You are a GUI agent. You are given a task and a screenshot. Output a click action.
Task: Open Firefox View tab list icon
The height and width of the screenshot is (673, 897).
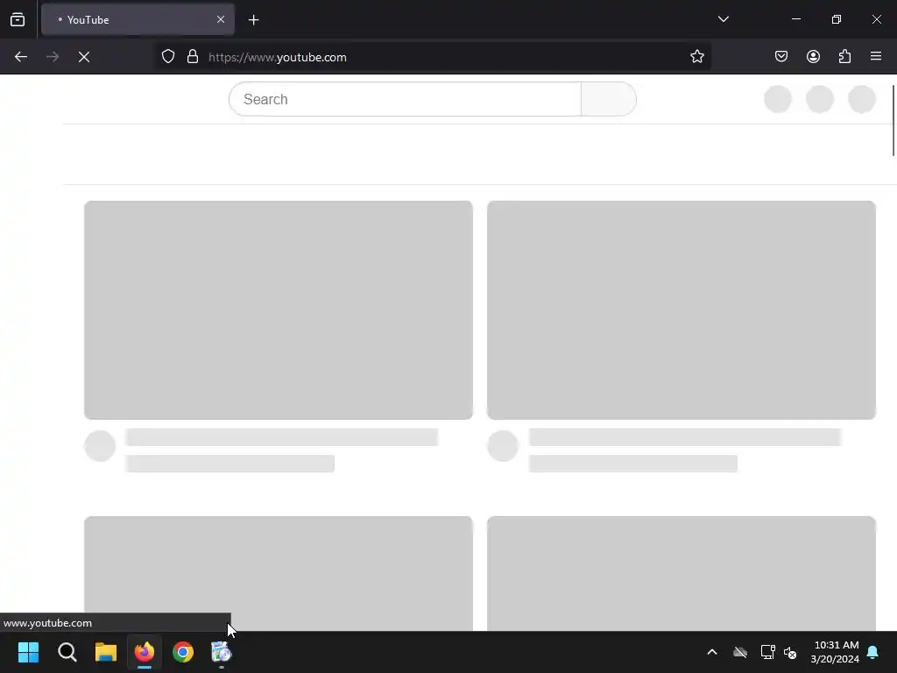pos(18,19)
